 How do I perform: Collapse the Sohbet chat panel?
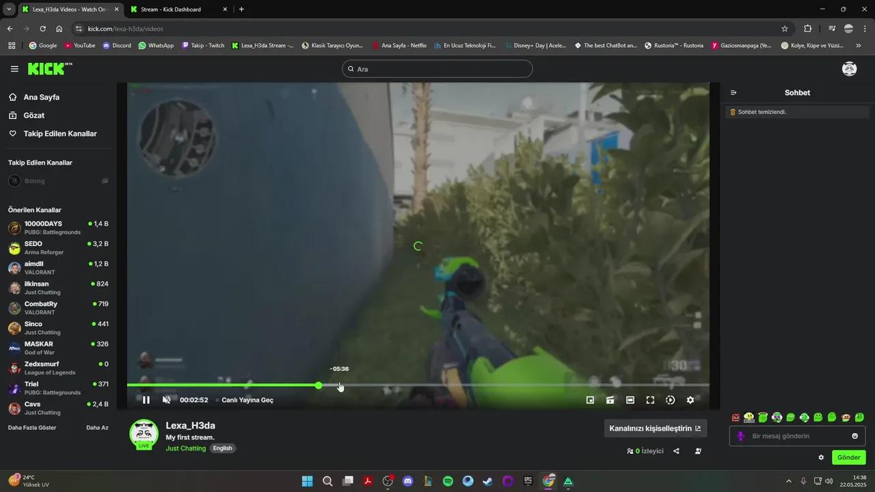coord(733,93)
